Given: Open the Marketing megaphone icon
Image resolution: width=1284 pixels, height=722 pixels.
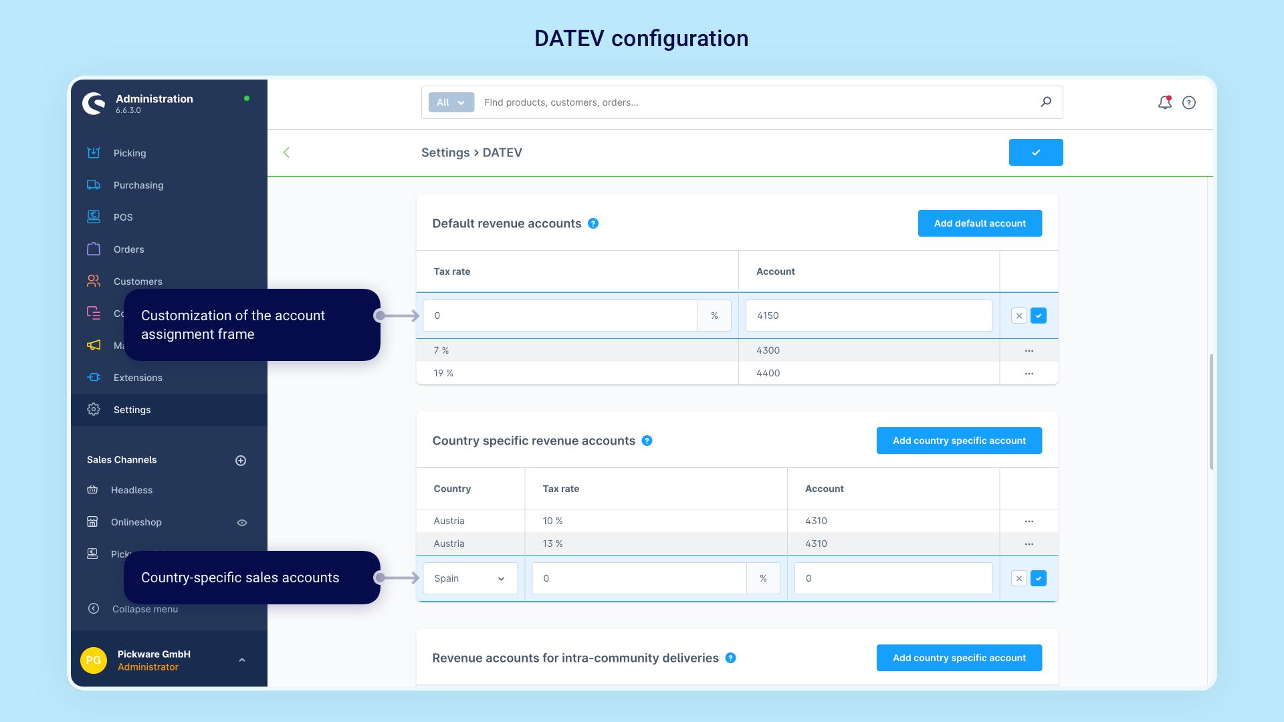Looking at the screenshot, I should [94, 345].
